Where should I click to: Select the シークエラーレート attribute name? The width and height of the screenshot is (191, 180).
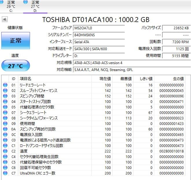click(33, 112)
